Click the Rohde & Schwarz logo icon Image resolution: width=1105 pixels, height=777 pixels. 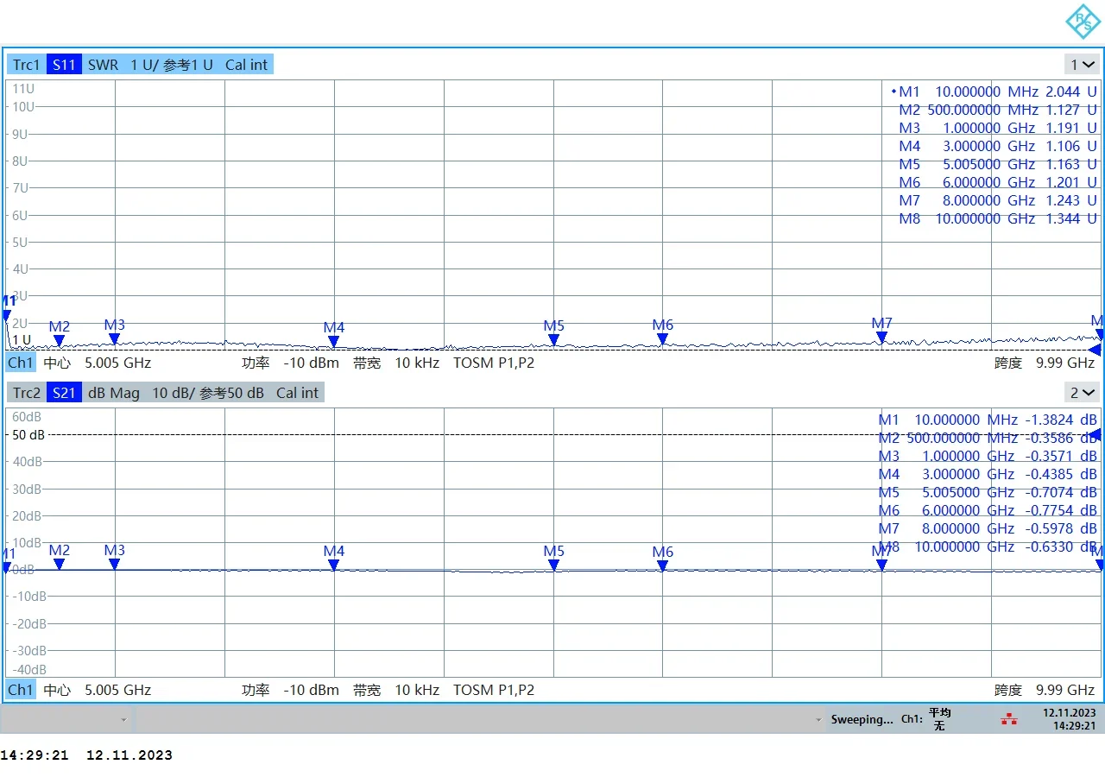(1082, 22)
